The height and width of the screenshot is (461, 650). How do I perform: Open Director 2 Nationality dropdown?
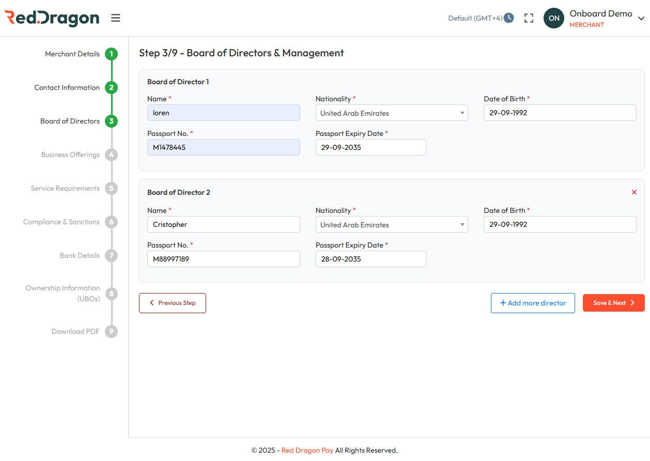point(391,225)
